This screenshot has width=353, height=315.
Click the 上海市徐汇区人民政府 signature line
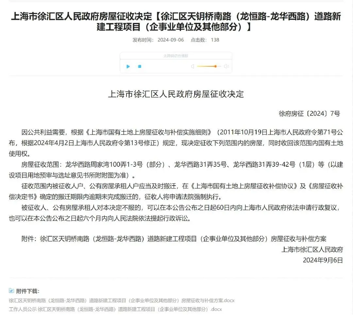click(x=312, y=250)
